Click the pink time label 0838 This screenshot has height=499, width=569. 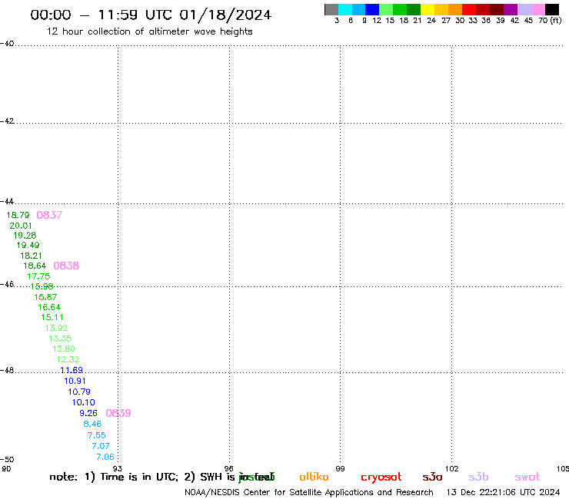66,266
